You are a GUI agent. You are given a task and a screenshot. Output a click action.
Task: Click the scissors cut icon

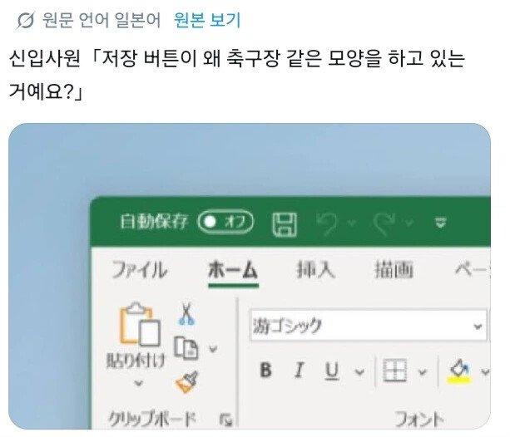click(186, 314)
